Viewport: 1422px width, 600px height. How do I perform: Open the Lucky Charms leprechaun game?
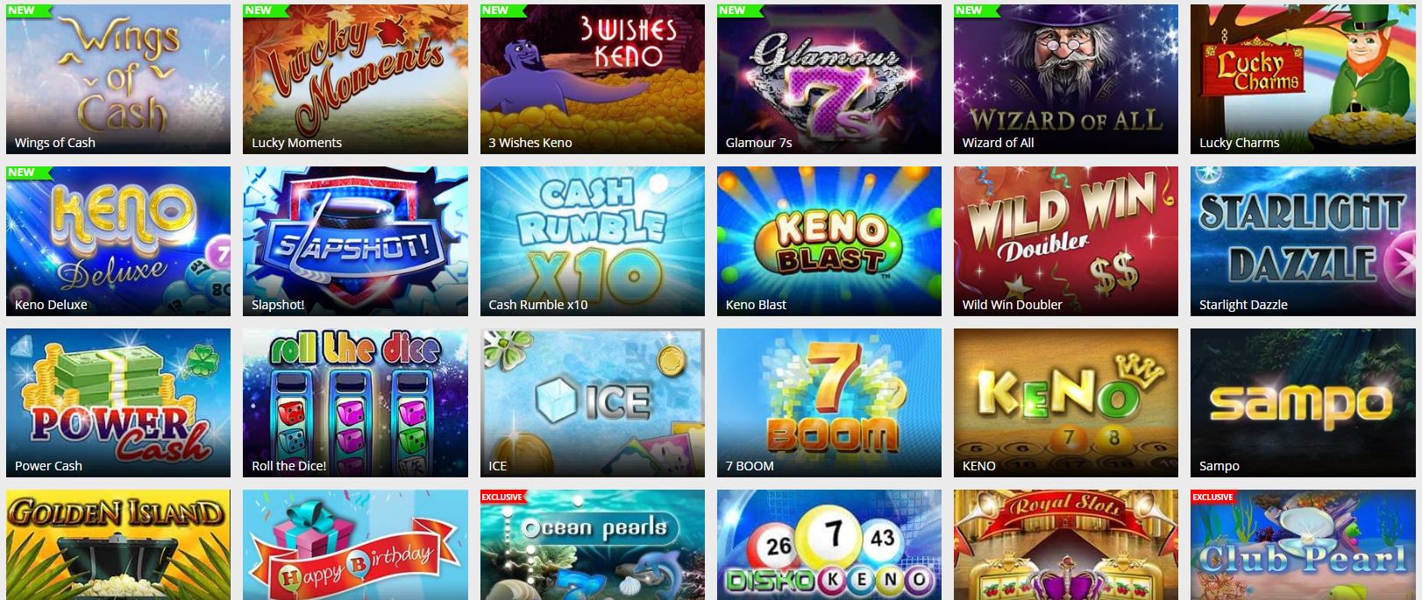pos(1303,80)
